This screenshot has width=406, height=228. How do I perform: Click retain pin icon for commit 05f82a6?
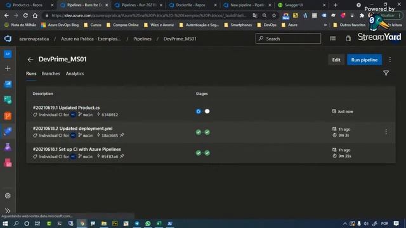pos(122,156)
